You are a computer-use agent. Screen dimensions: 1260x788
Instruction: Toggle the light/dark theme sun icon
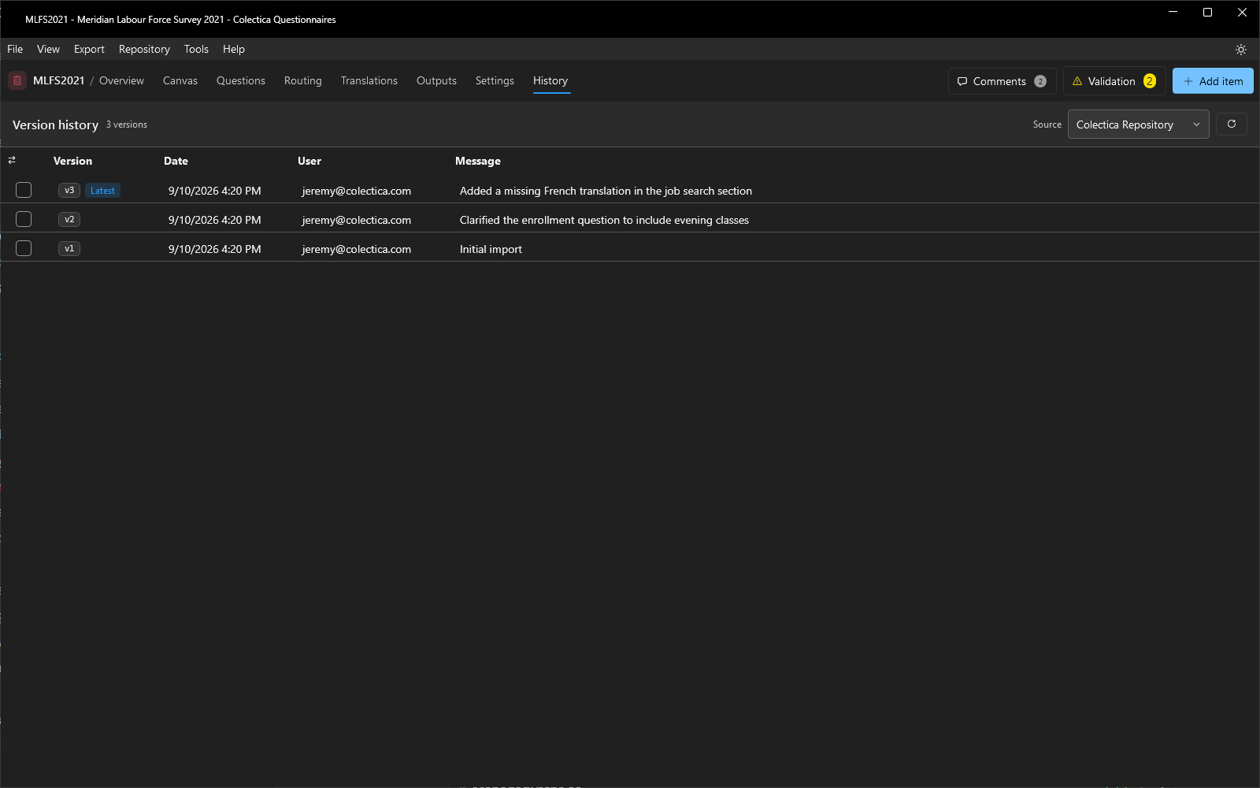tap(1241, 49)
